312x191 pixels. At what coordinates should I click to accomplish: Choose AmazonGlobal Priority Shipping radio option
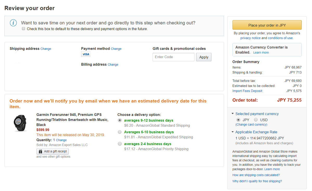coord(120,144)
